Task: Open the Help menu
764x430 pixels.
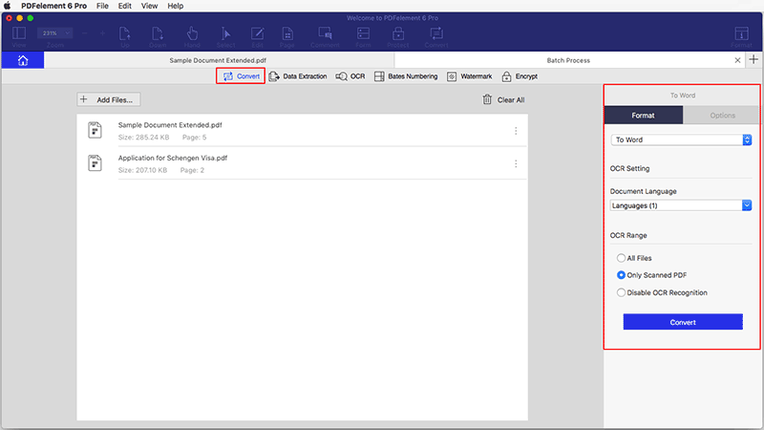Action: pos(176,6)
